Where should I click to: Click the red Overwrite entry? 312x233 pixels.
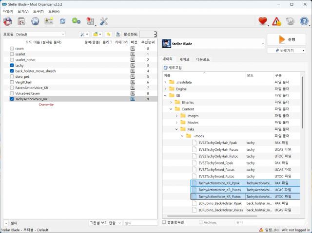coord(46,105)
